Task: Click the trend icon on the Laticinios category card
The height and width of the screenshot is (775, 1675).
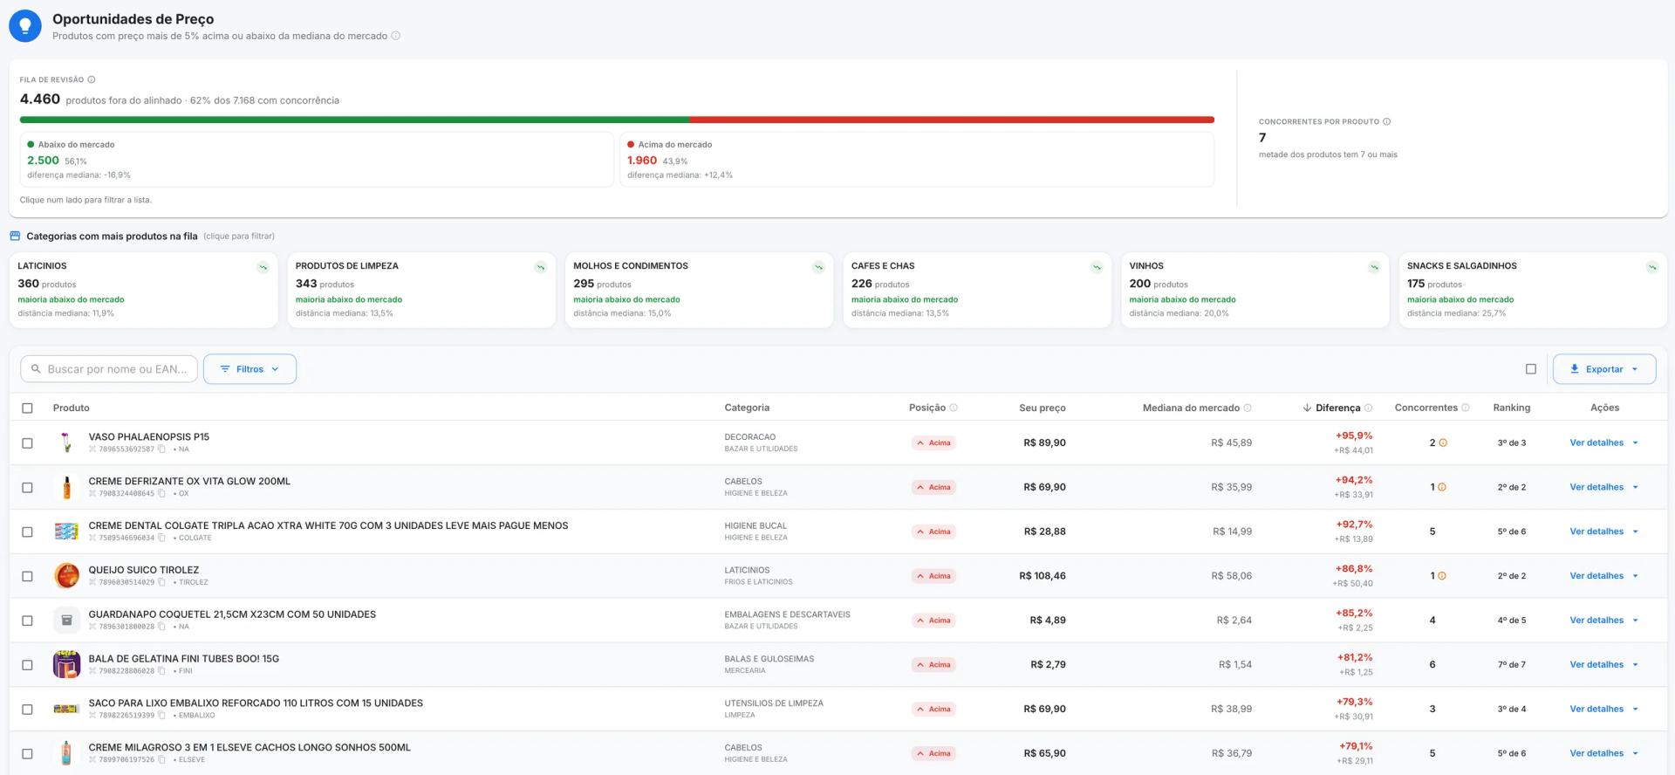Action: pos(263,267)
